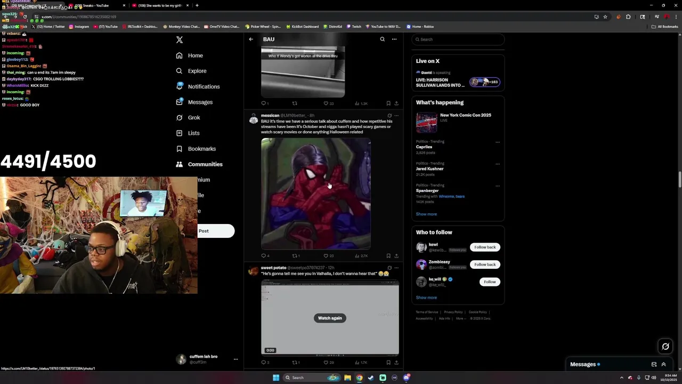Click the white Post button
Image resolution: width=682 pixels, height=384 pixels.
click(x=216, y=231)
